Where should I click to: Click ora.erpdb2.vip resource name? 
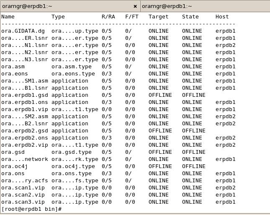(25, 145)
